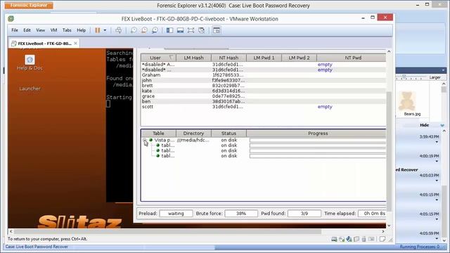Click the Status column header
This screenshot has height=253, width=450.
[229, 133]
